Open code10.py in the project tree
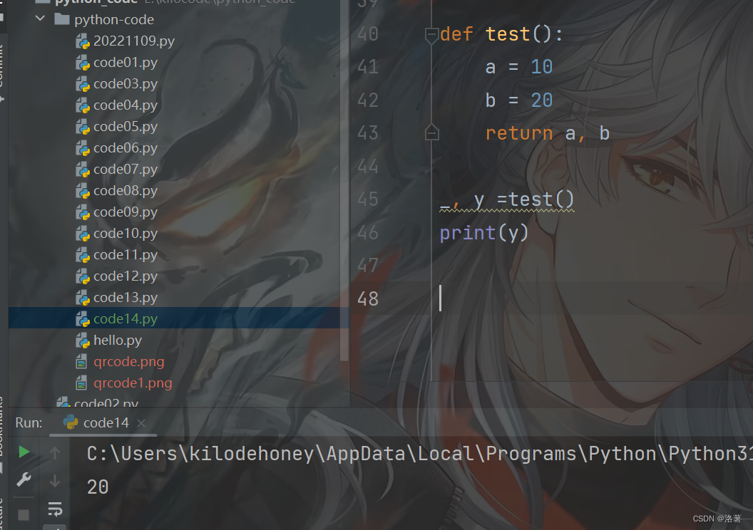The image size is (753, 530). [125, 234]
